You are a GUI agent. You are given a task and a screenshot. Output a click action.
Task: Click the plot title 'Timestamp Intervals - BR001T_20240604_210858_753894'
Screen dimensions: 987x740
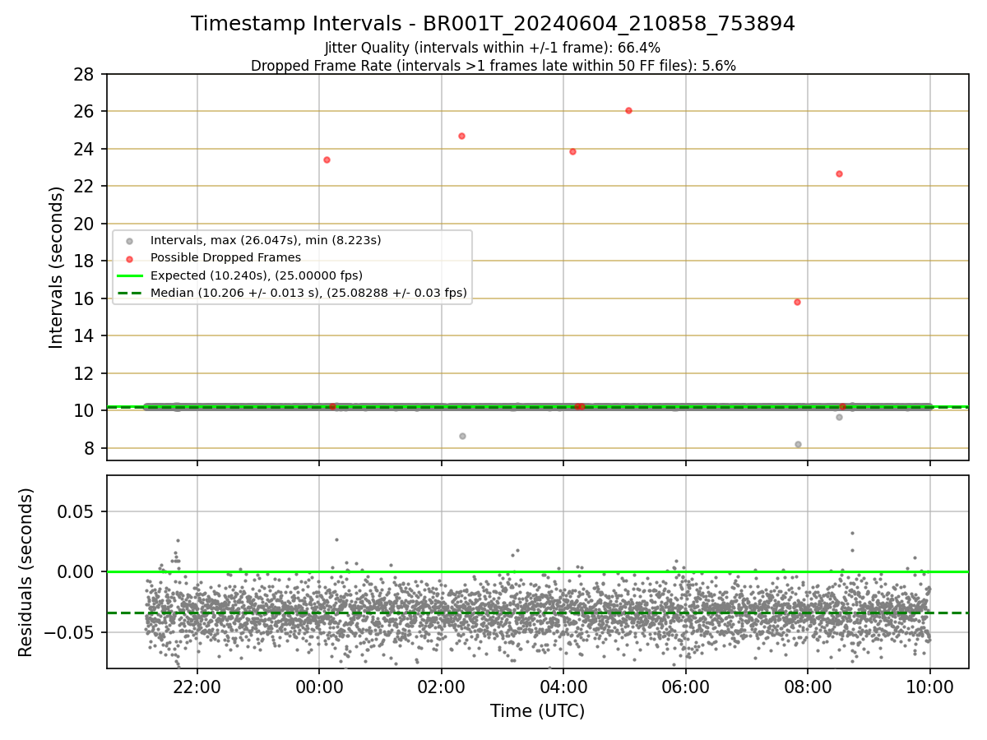[x=493, y=24]
